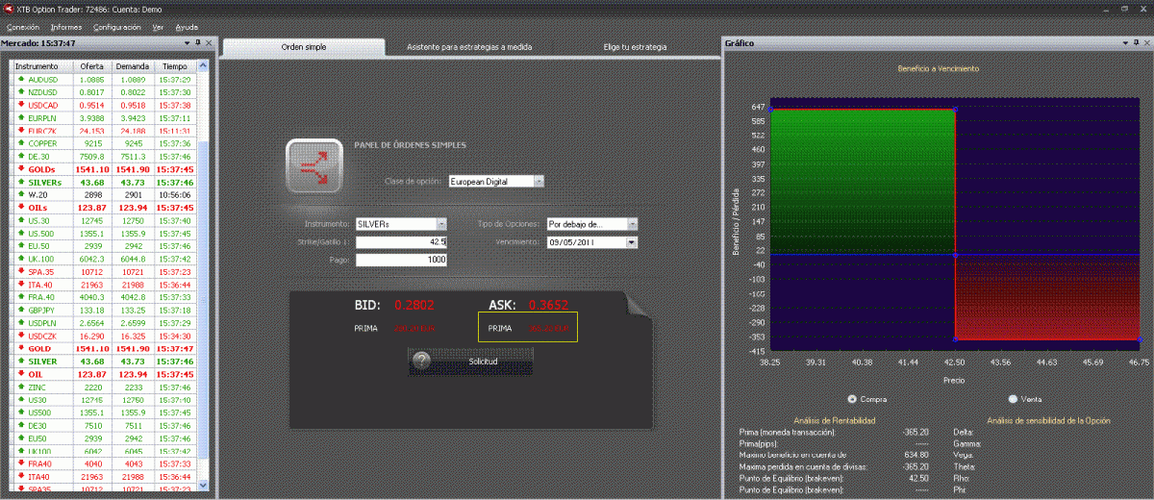Pin the Mercado panel with pushpin icon
The image size is (1154, 500).
coord(196,43)
